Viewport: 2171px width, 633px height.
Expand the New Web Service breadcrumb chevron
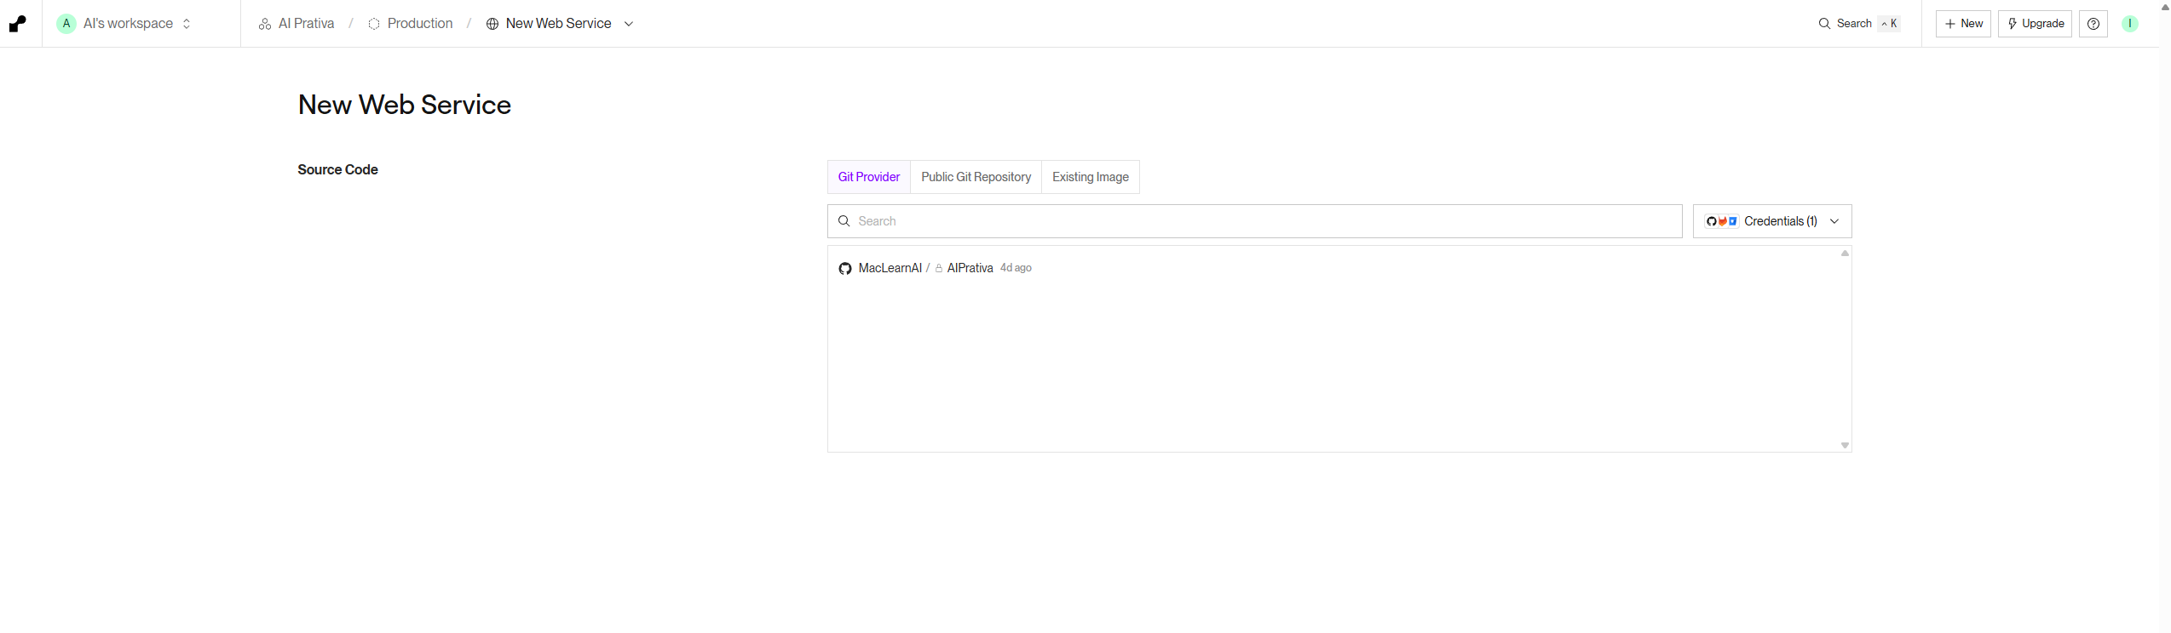(629, 24)
